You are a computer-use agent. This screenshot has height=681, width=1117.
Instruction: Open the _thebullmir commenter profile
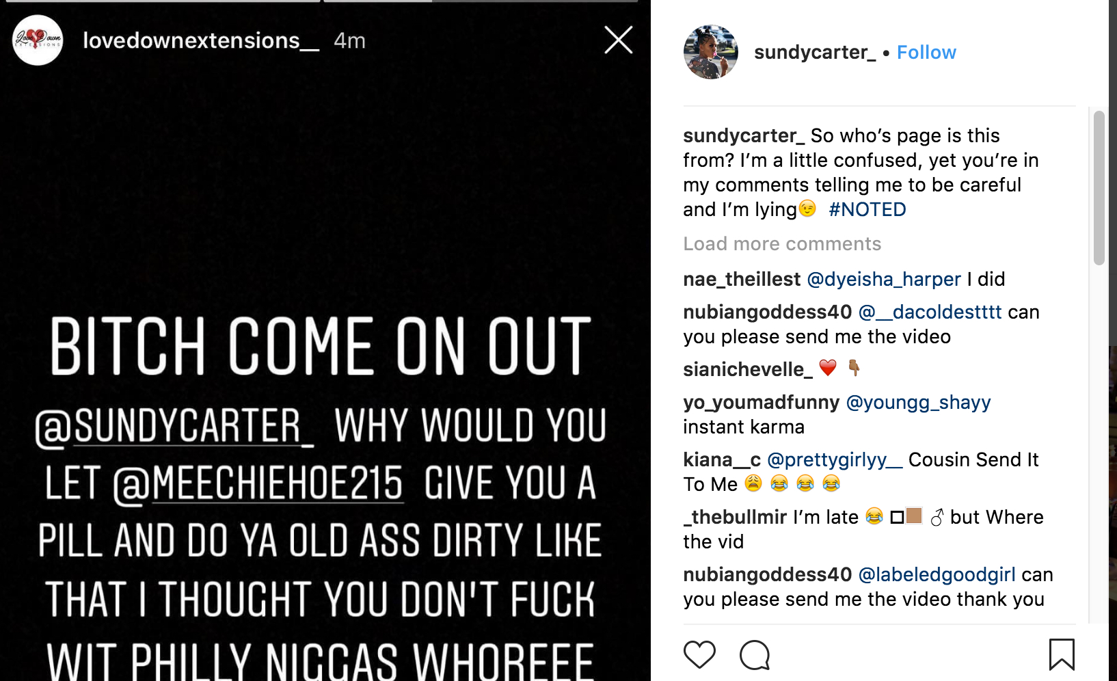[x=736, y=518]
